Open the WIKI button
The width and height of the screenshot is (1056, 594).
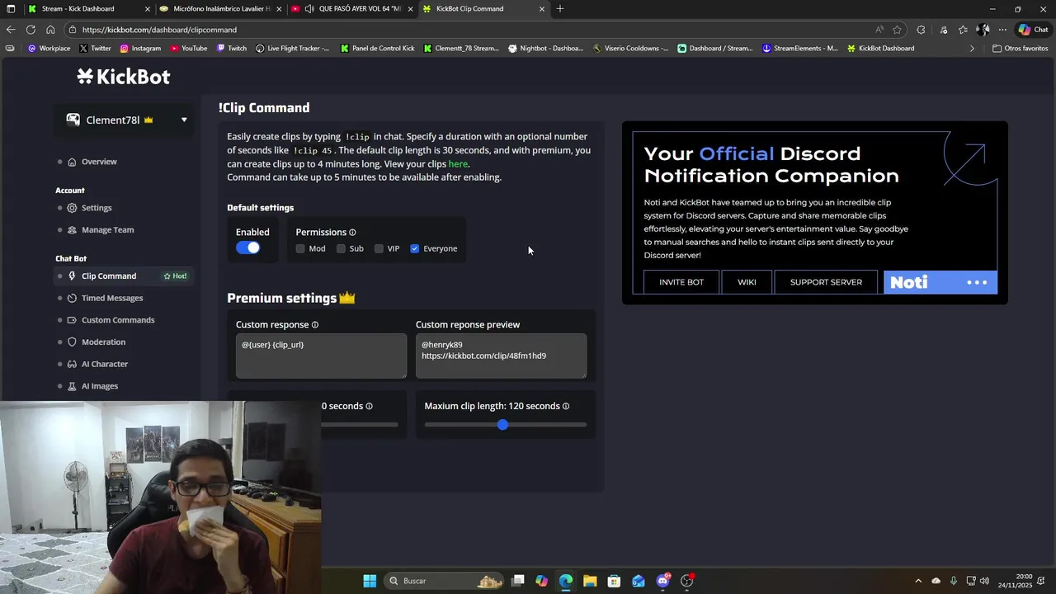747,282
